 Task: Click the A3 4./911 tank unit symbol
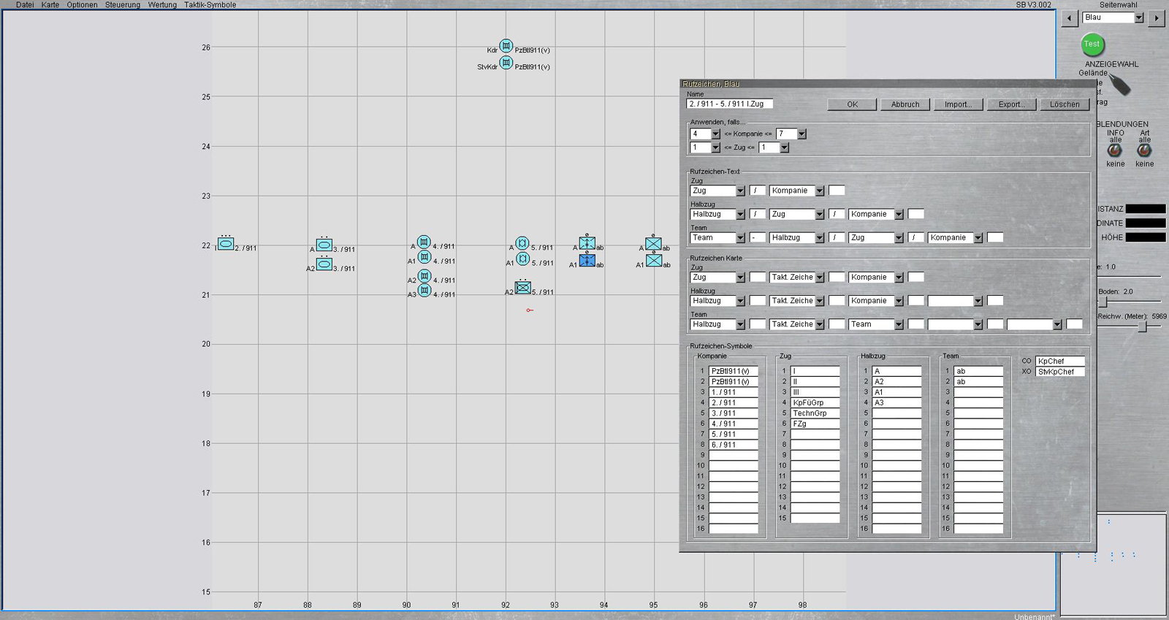pos(424,291)
